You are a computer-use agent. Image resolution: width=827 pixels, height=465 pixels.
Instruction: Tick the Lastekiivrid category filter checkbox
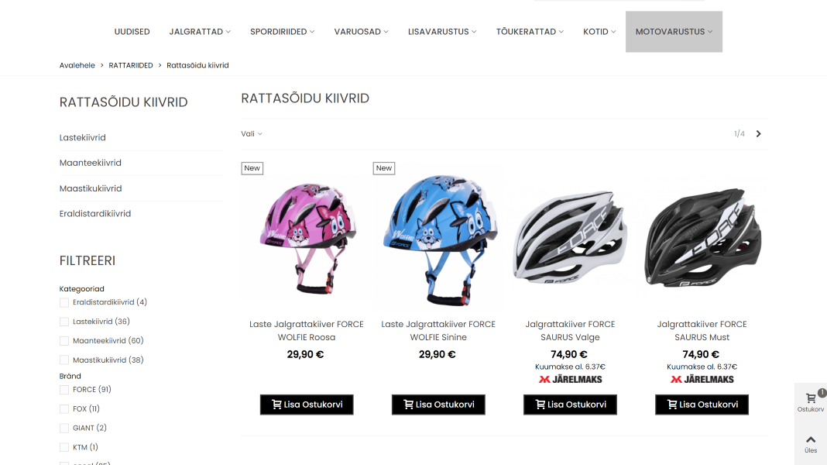(64, 322)
